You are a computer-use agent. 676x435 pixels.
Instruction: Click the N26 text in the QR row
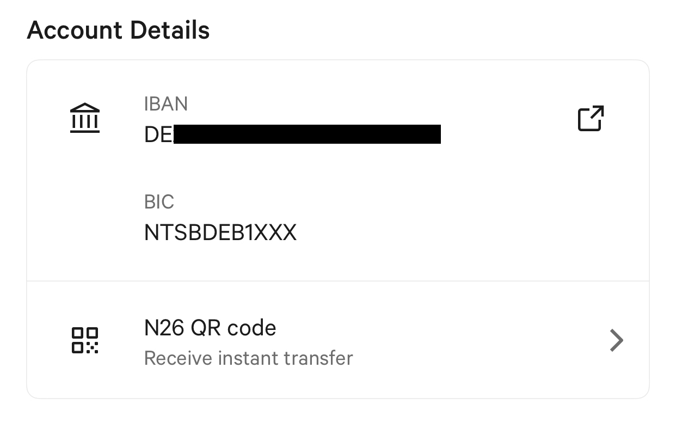pos(165,328)
